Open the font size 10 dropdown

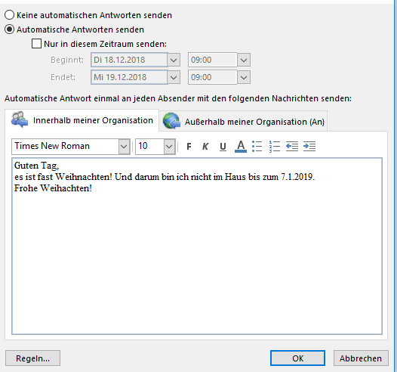[169, 147]
